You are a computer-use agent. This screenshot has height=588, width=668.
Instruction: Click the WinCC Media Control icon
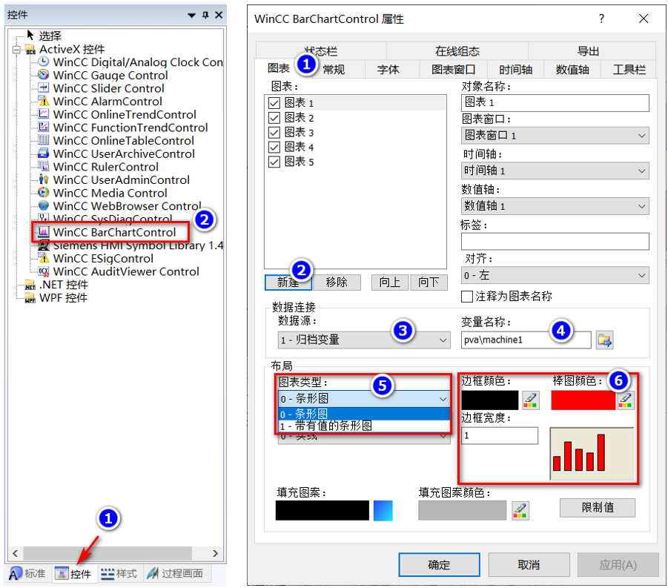click(x=44, y=193)
